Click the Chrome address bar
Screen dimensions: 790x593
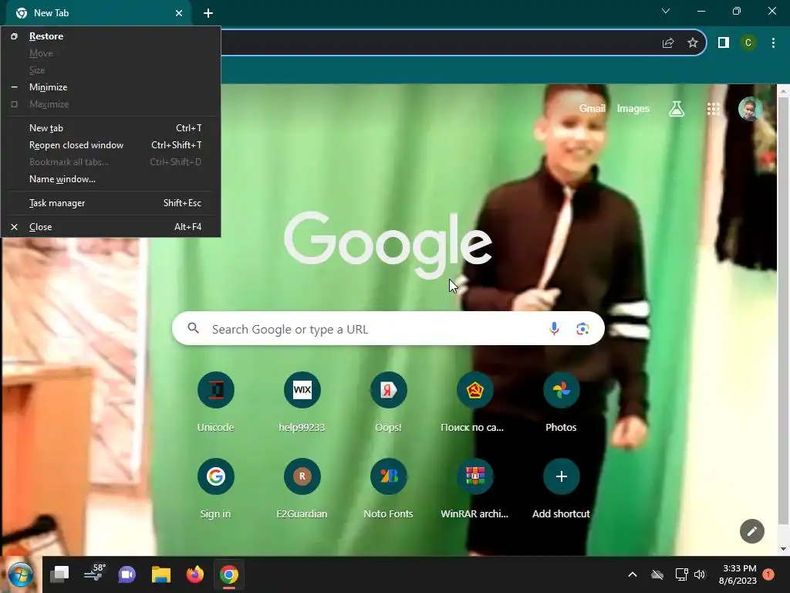coord(438,43)
